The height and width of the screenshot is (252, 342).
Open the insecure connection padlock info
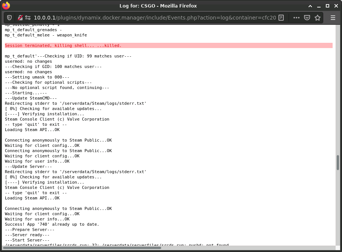pyautogui.click(x=20, y=18)
